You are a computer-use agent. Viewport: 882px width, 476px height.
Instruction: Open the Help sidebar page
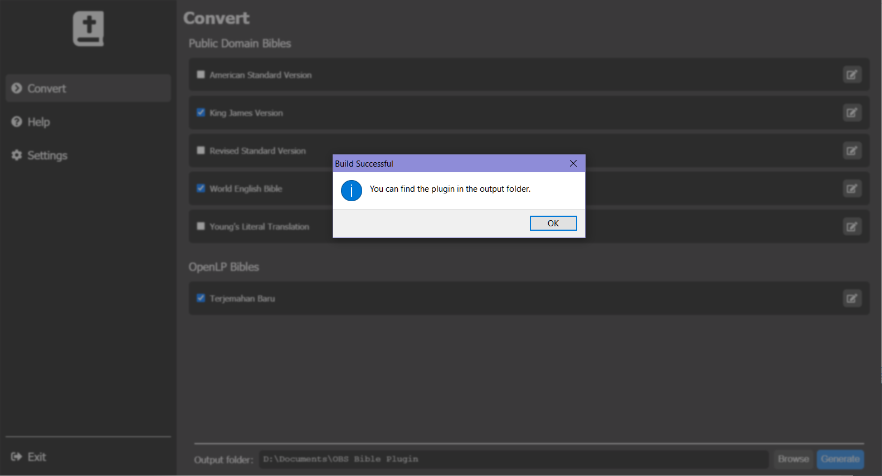88,122
